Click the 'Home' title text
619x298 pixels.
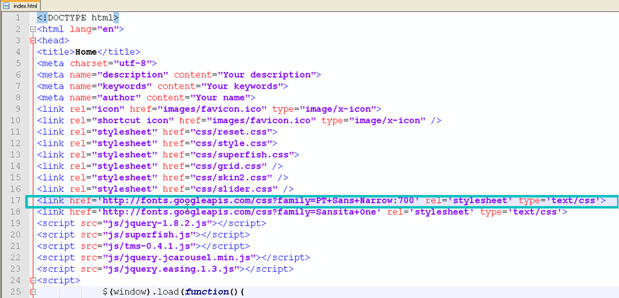(86, 52)
